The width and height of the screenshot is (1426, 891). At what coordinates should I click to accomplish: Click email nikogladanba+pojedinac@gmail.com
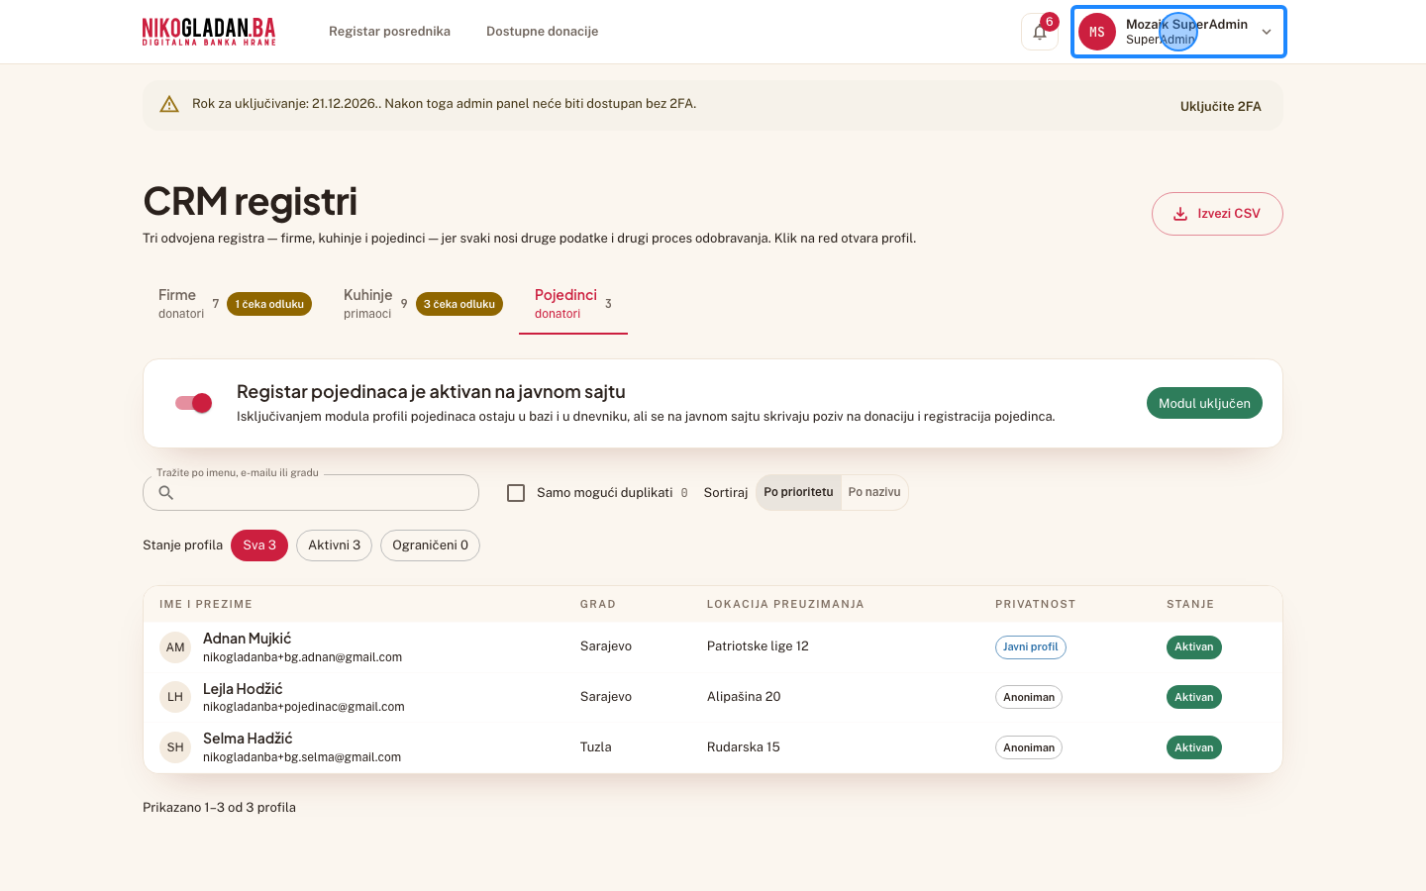click(x=304, y=707)
